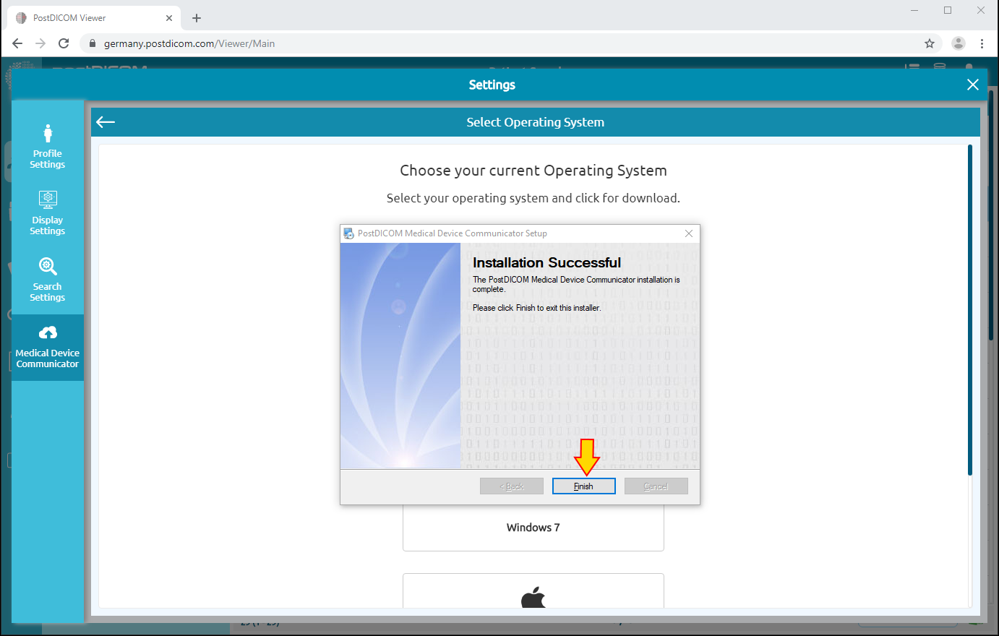
Task: Click the installer icon in setup title bar
Action: click(x=348, y=233)
